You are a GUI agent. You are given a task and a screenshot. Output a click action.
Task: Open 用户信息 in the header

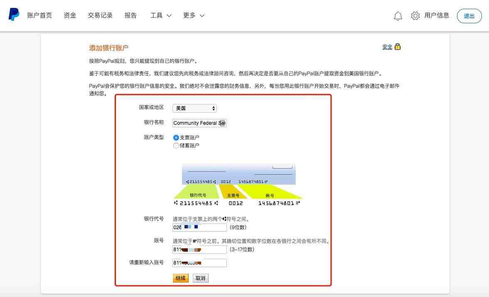pos(437,15)
